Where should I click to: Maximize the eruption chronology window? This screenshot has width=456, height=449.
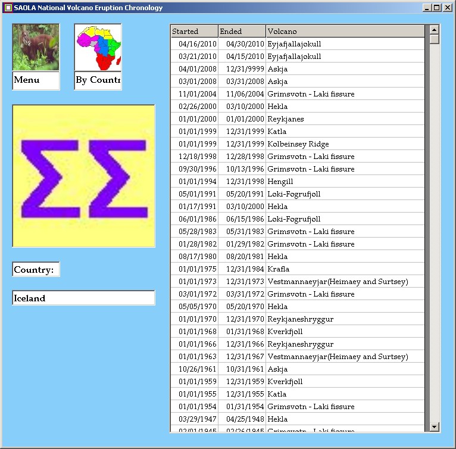pyautogui.click(x=437, y=8)
